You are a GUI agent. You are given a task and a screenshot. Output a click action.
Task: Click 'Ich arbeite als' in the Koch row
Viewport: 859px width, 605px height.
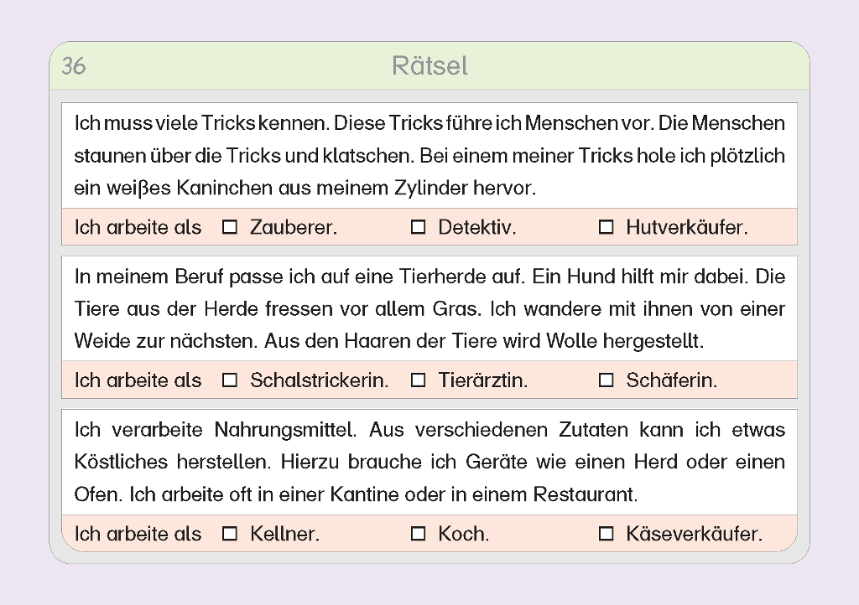[x=138, y=534]
